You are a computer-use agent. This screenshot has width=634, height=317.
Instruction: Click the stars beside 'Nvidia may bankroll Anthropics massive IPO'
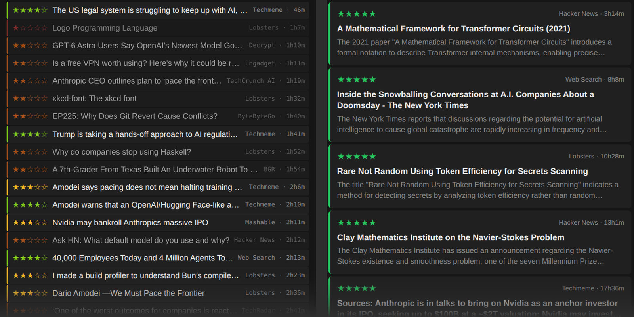click(x=30, y=222)
